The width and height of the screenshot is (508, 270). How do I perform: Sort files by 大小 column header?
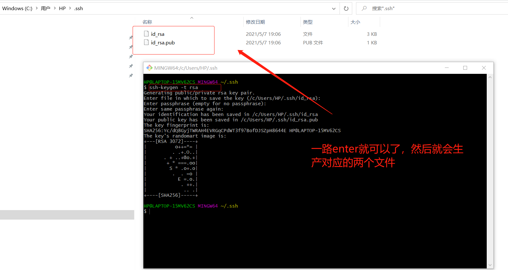[x=355, y=22]
